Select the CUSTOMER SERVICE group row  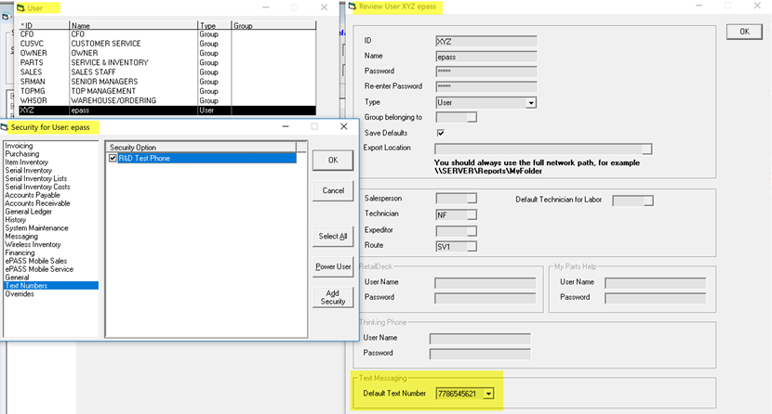click(166, 44)
